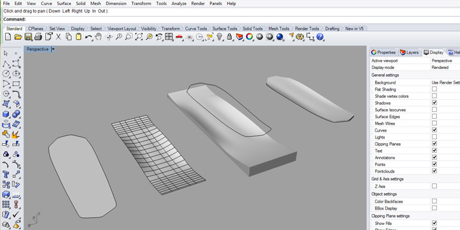This screenshot has height=230, width=460.
Task: Switch to the New in V5 tab
Action: [355, 29]
